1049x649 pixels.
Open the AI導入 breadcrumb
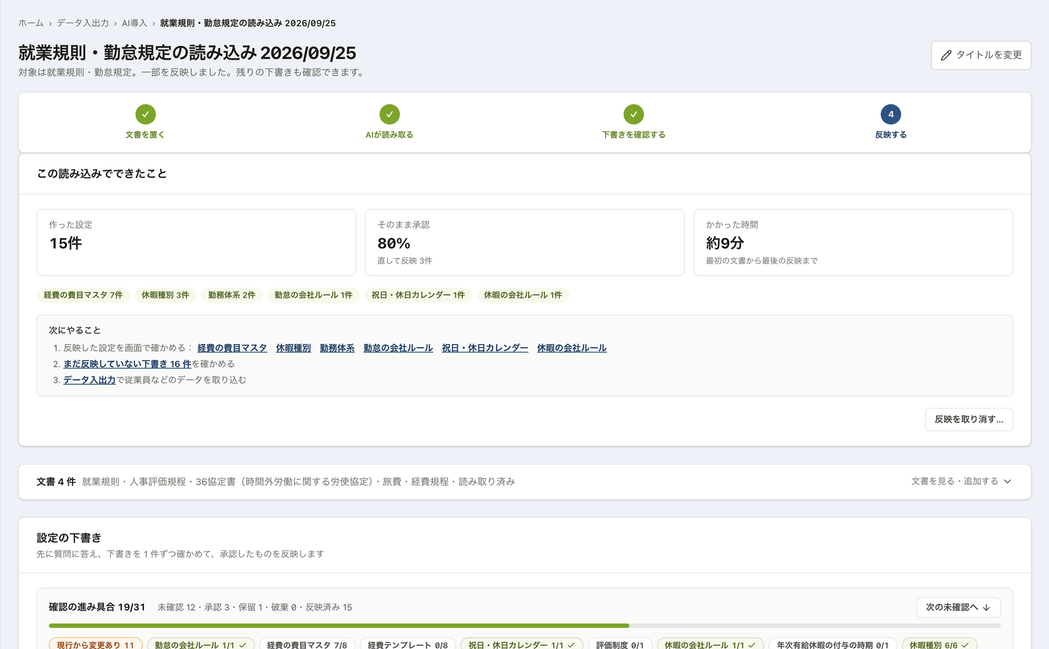pyautogui.click(x=135, y=23)
